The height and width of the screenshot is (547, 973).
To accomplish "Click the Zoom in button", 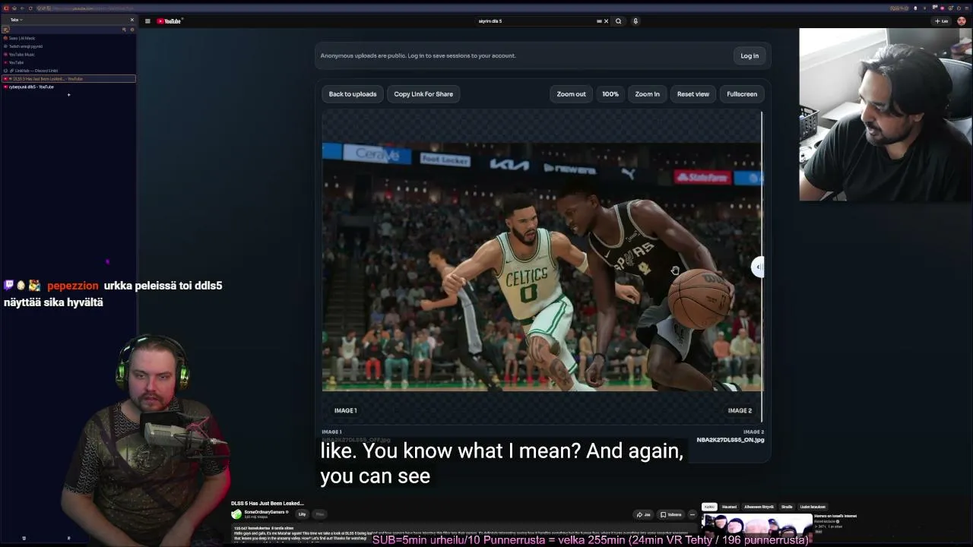I will [648, 94].
